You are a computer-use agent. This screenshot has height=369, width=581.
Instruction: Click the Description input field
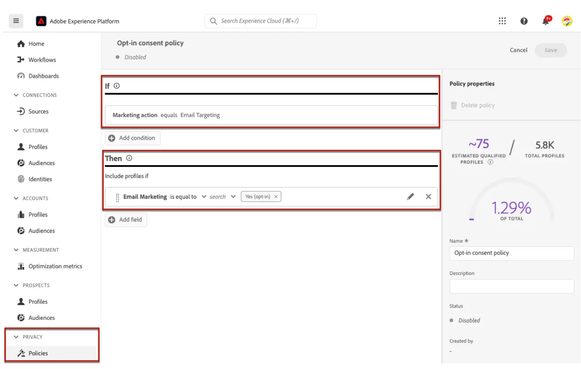point(512,286)
